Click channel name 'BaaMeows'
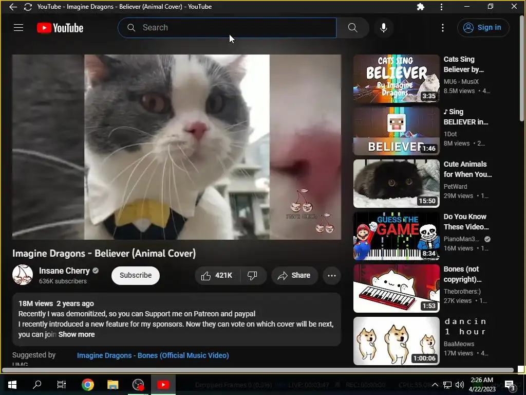 pyautogui.click(x=459, y=344)
